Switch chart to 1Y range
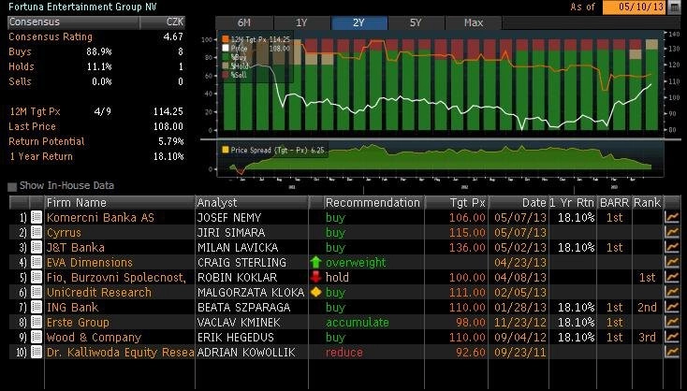Screen dimensions: 687x391 click(301, 22)
